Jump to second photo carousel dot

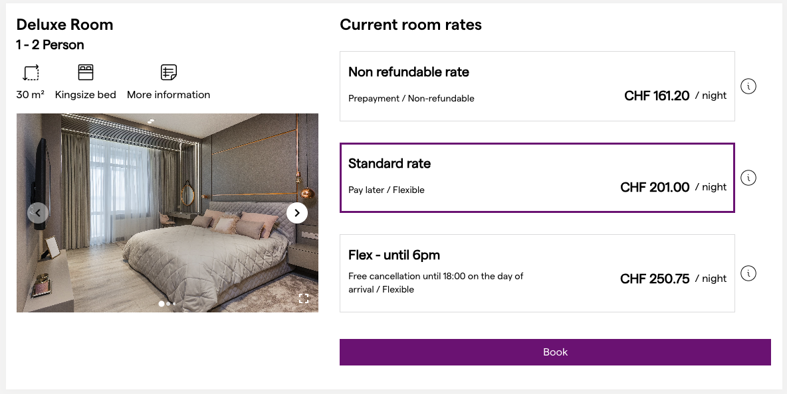(x=168, y=304)
